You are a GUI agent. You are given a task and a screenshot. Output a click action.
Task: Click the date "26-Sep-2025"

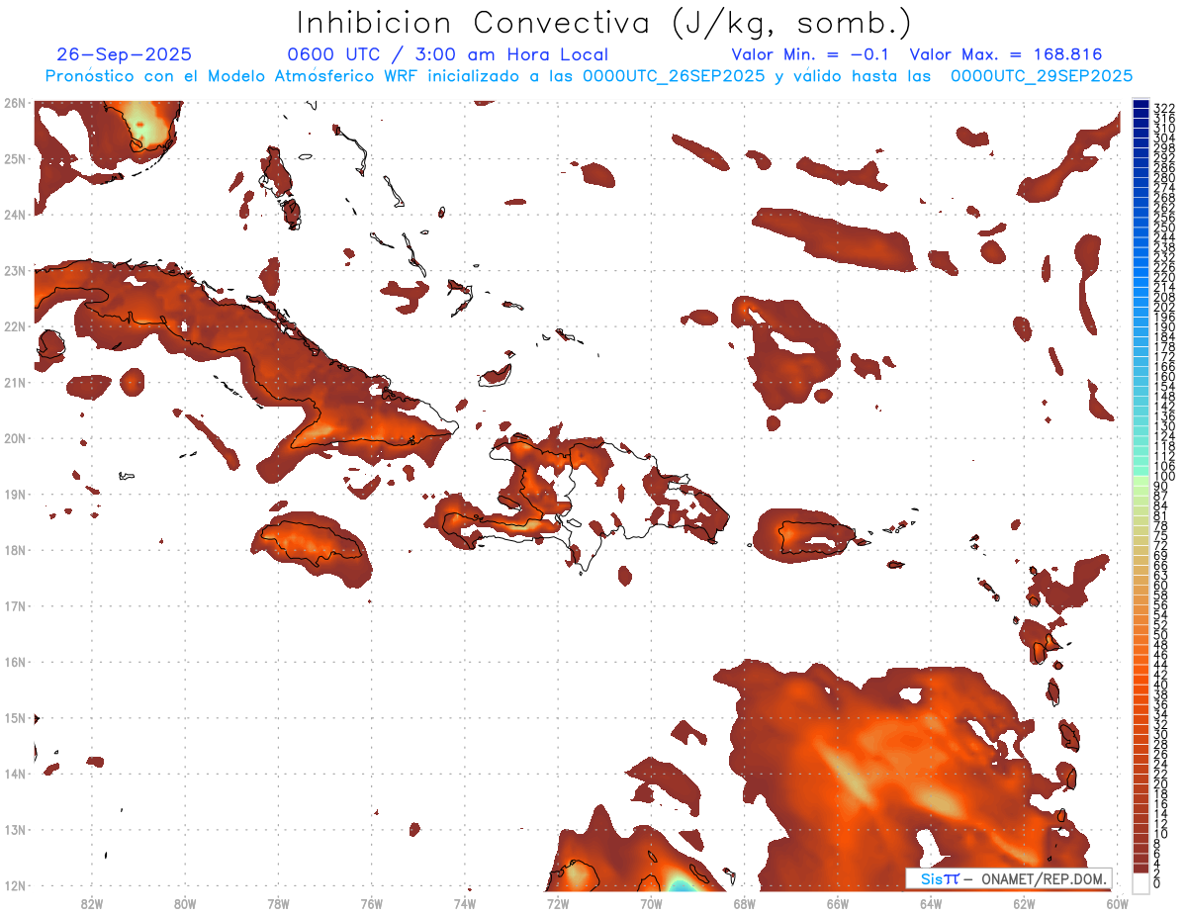point(125,54)
